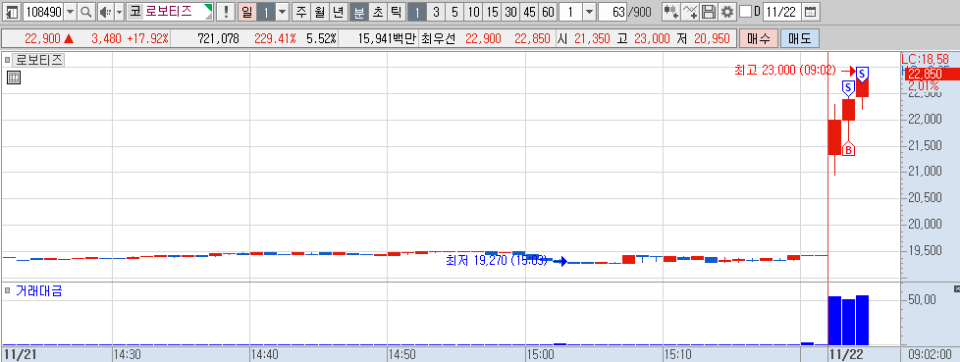This screenshot has width=960, height=362.
Task: Click the lower S sell marker on second candle
Action: pos(848,88)
